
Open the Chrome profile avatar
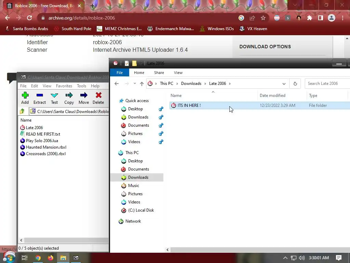[x=332, y=18]
